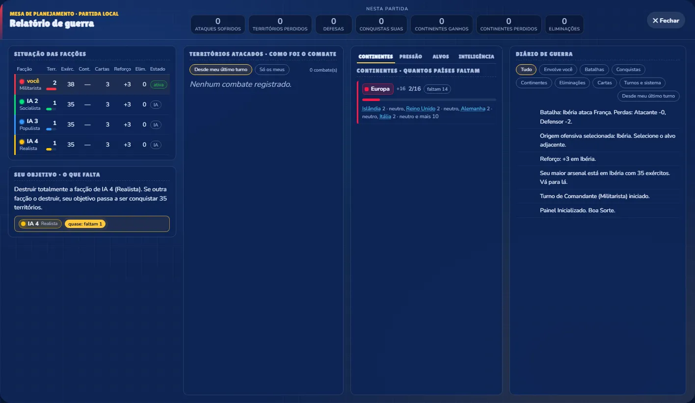The width and height of the screenshot is (695, 403).
Task: Click the yellow dot in the objective's IA 4 chip
Action: click(x=23, y=224)
